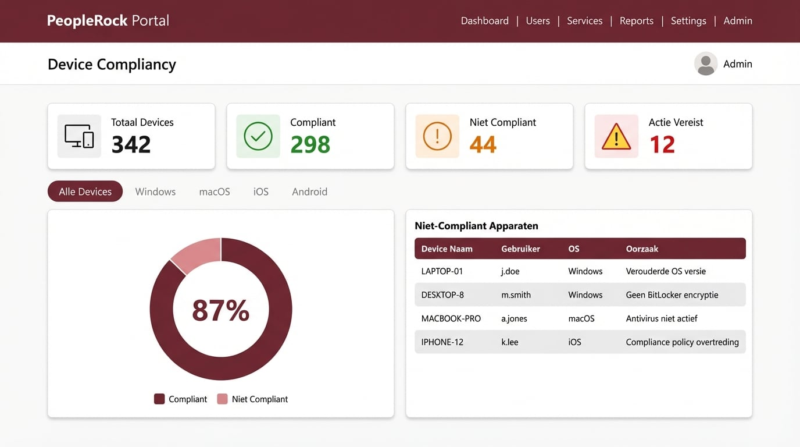Click the Totaal Devices device icon

(78, 136)
